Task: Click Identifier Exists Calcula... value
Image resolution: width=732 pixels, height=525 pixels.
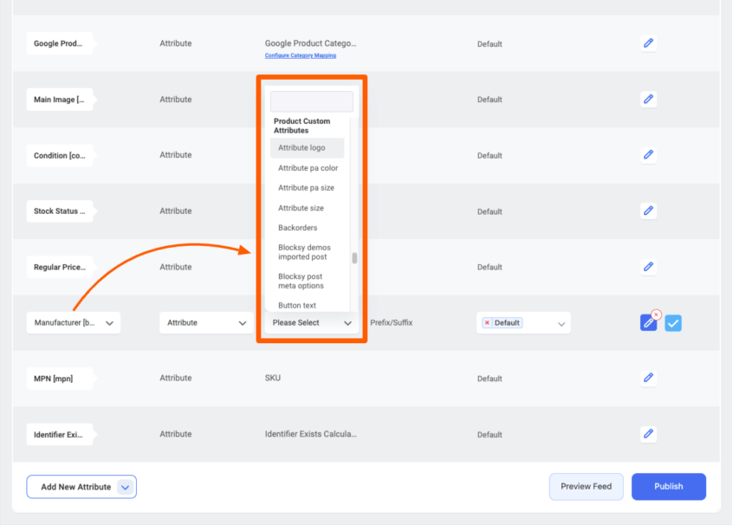Action: click(x=311, y=434)
